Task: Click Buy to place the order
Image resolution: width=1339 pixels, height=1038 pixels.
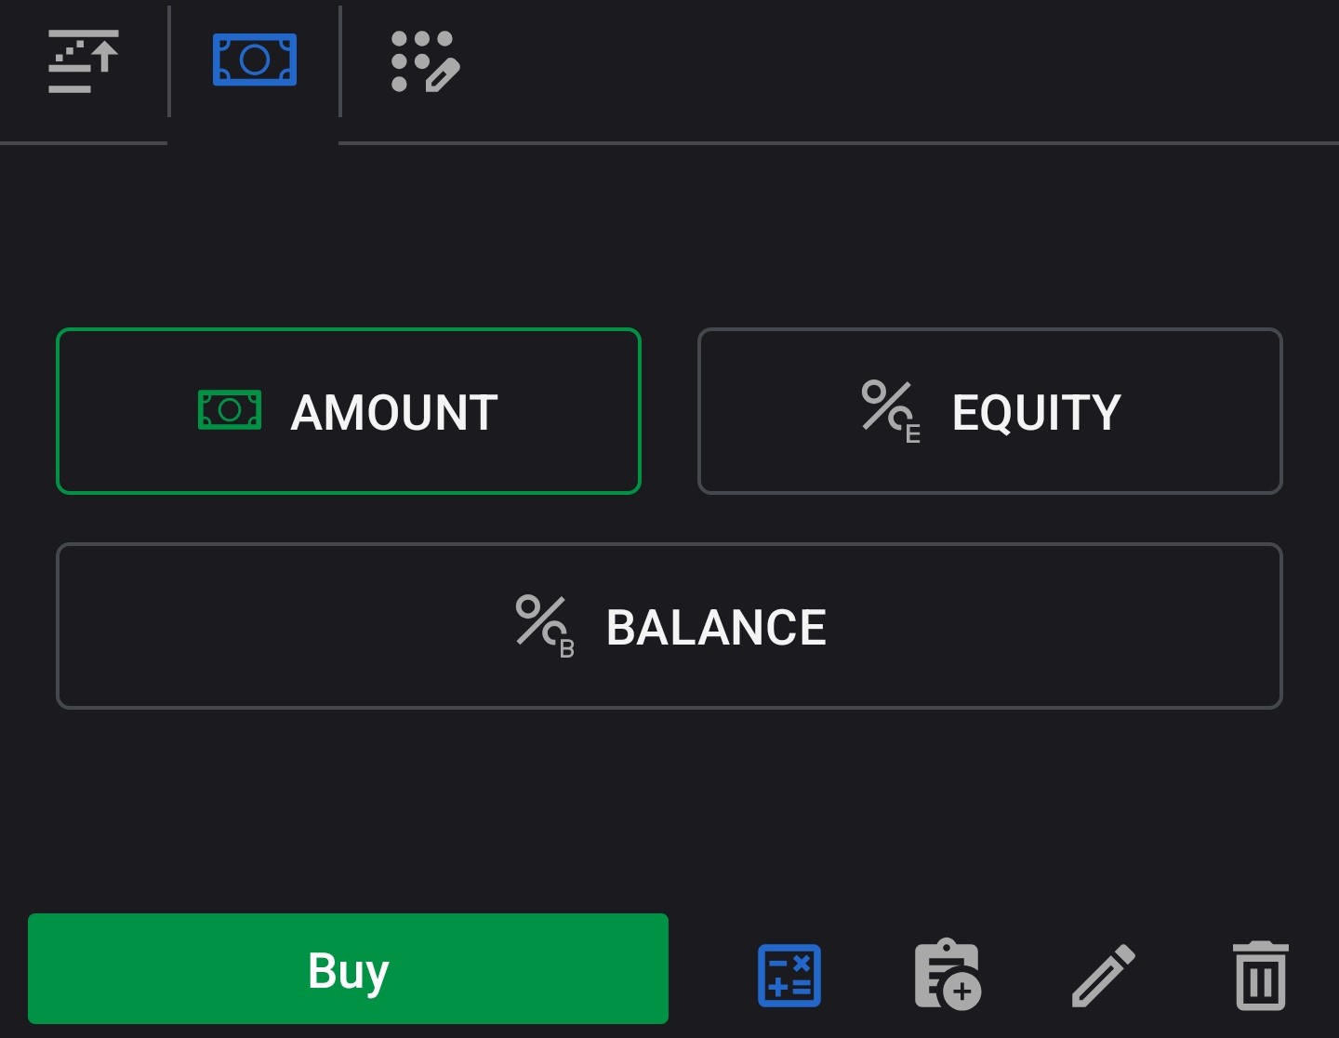Action: coord(348,969)
